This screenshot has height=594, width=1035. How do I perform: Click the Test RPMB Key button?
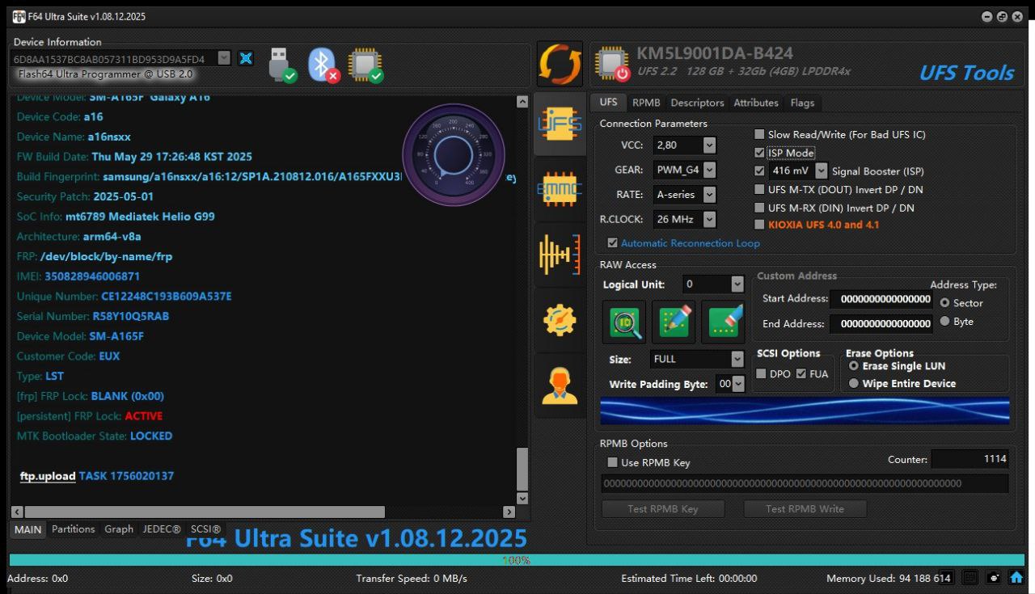click(x=663, y=509)
